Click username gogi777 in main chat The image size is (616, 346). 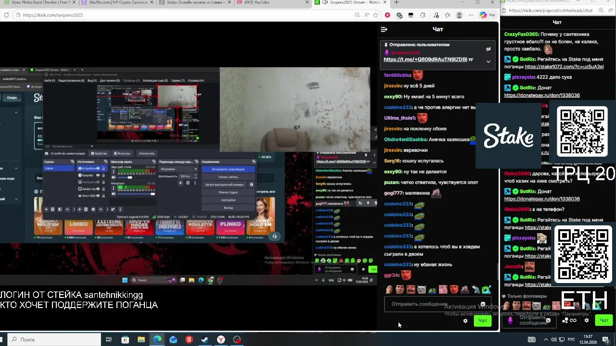tap(393, 193)
